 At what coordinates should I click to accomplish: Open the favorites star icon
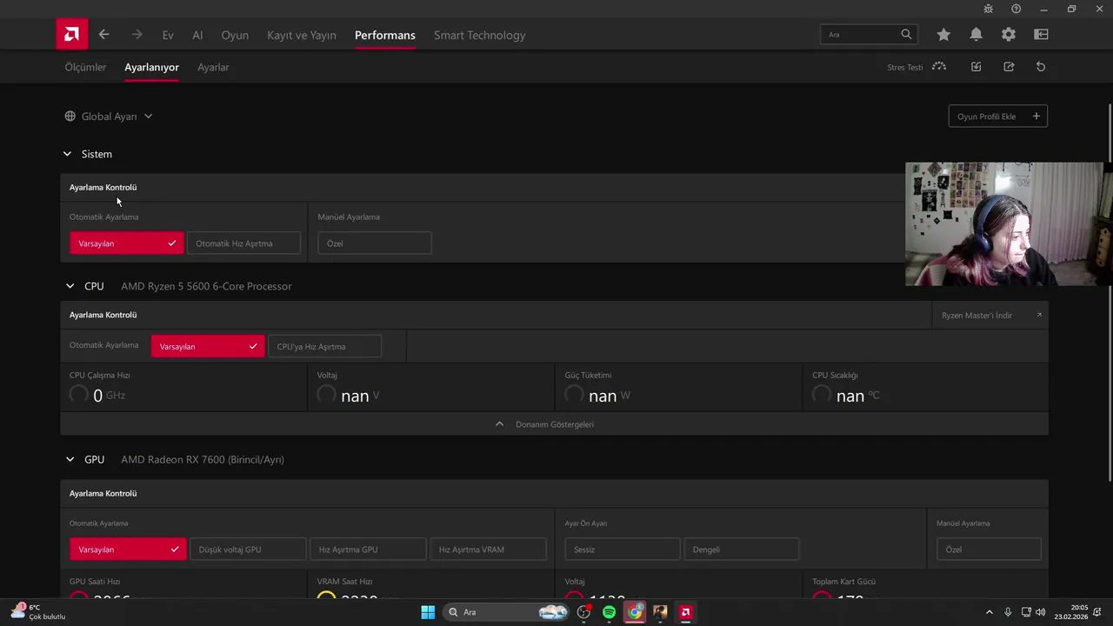click(943, 35)
